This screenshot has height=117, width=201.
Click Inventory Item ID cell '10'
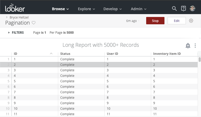click(x=155, y=109)
